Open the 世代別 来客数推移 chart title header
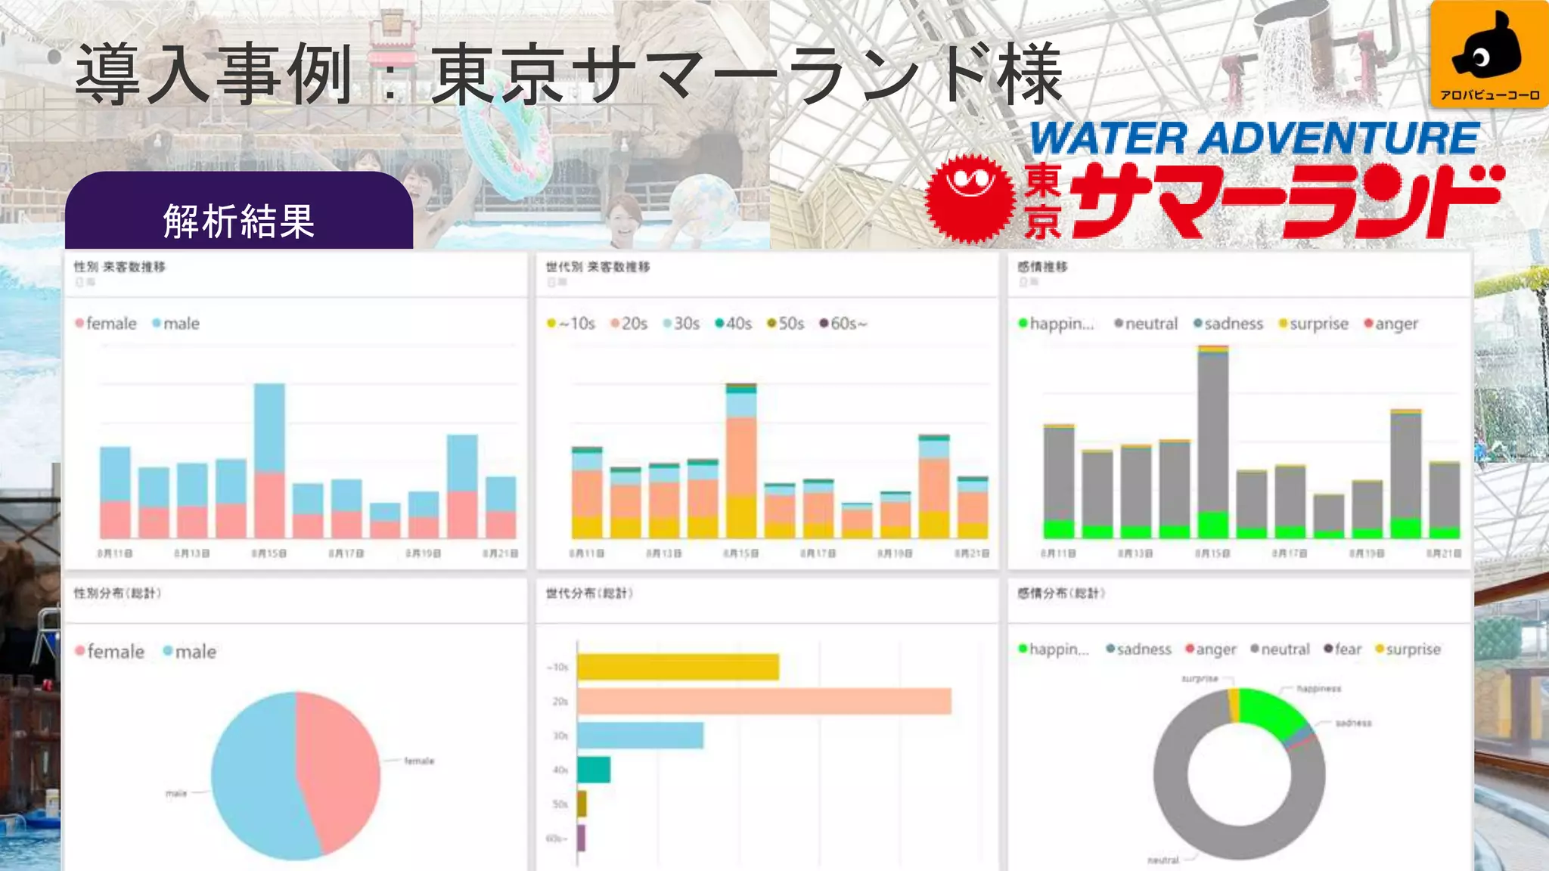 pos(598,267)
